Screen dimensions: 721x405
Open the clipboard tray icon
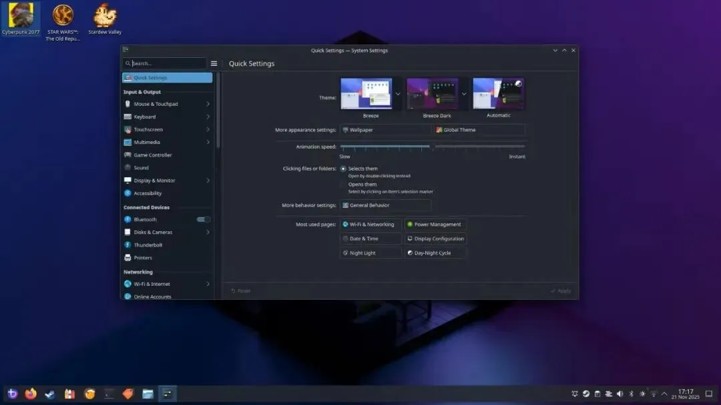tap(597, 394)
